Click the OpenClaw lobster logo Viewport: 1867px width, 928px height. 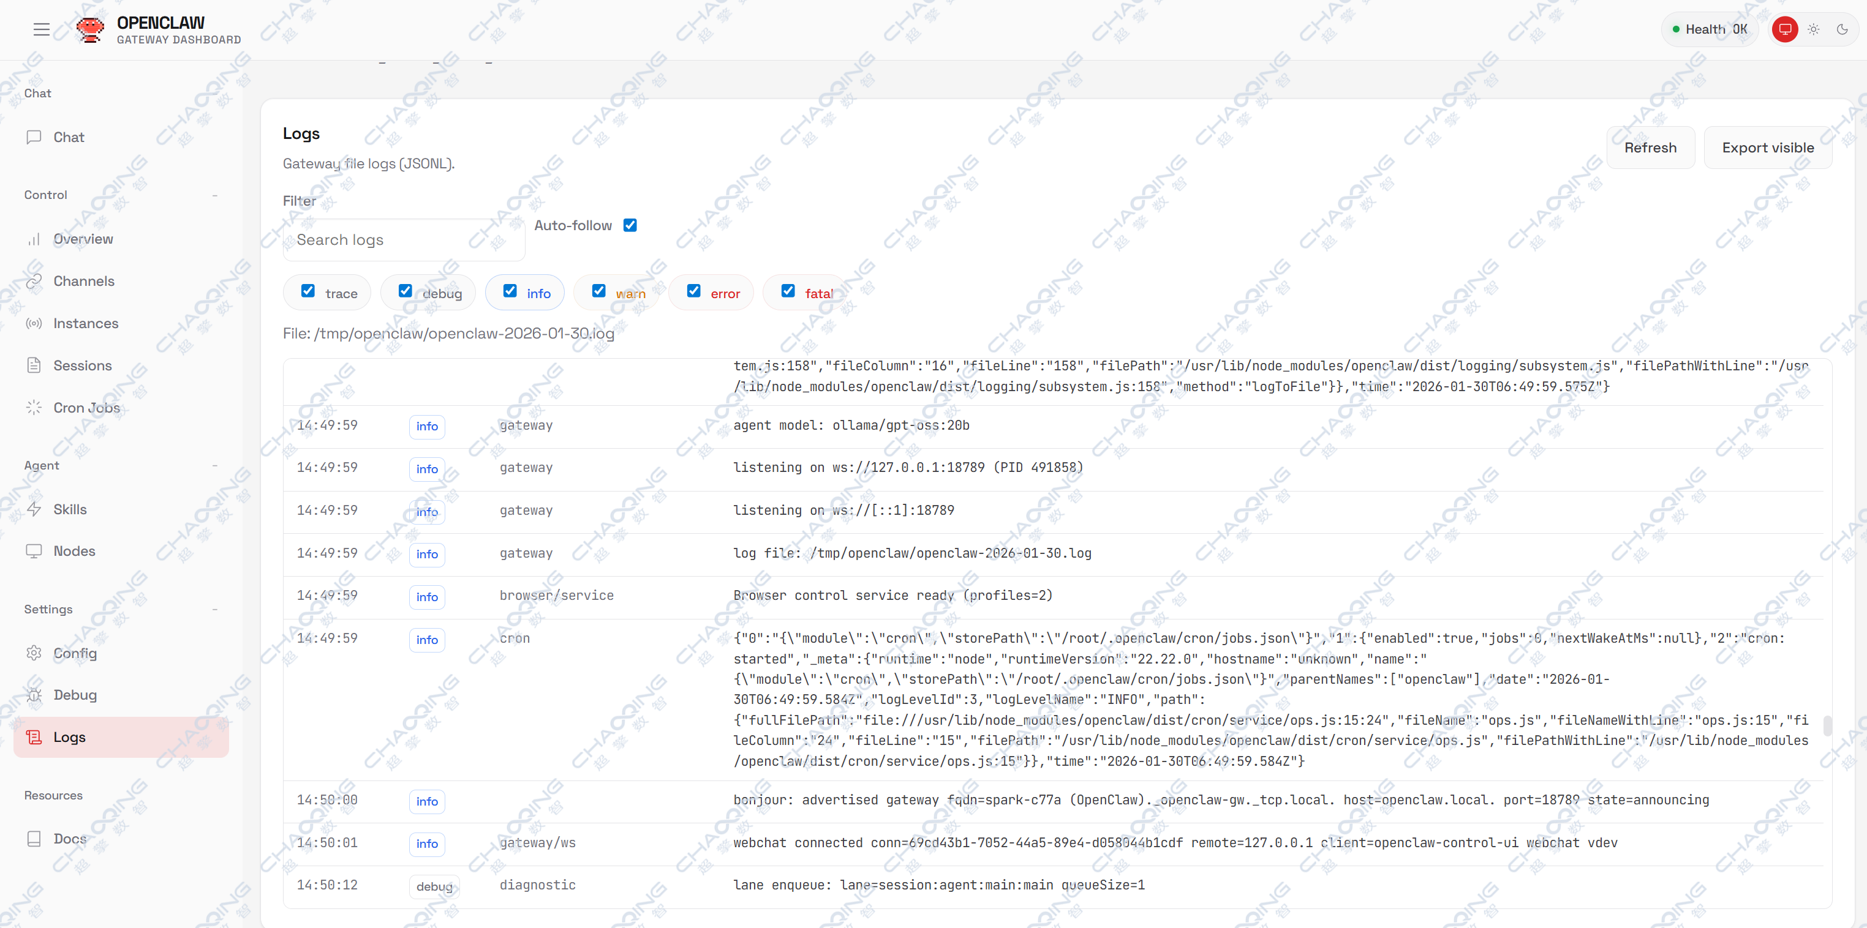click(90, 30)
